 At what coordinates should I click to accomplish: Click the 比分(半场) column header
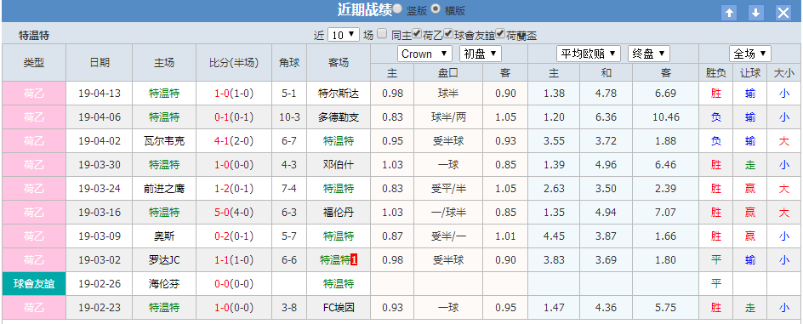(234, 63)
